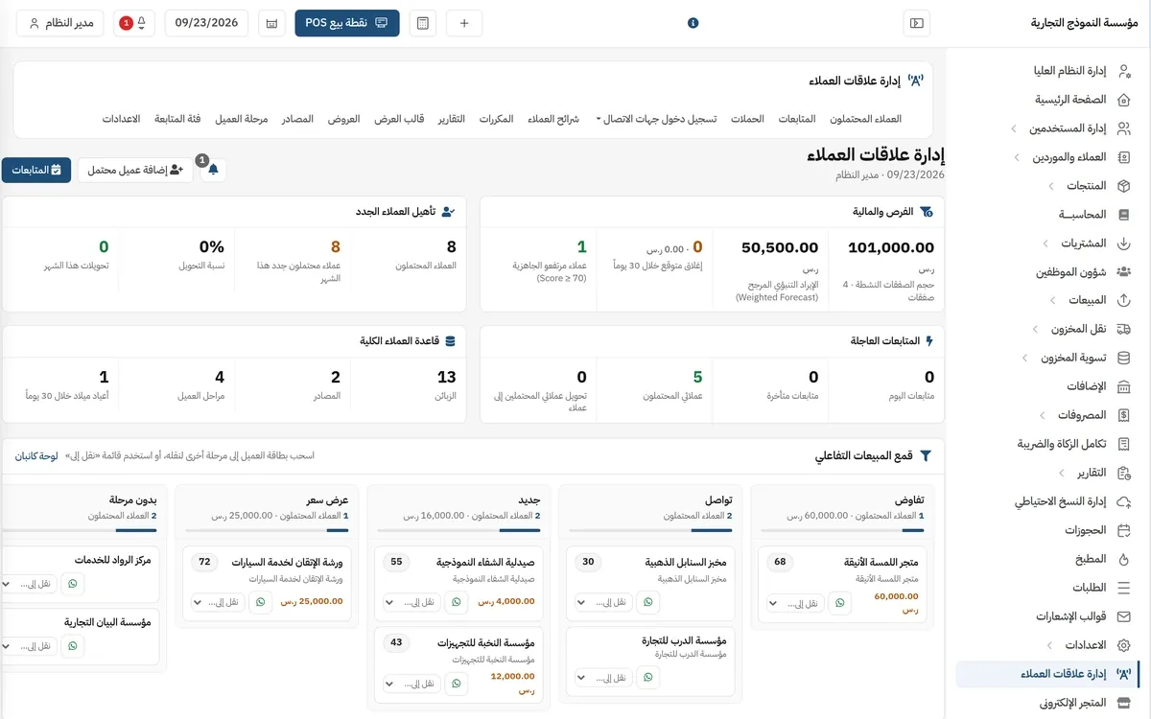Expand المنتجات sidebar submenu
This screenshot has height=719, width=1151.
tap(1050, 186)
